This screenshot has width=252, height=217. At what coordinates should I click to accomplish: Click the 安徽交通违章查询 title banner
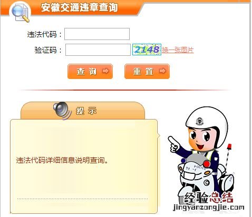79,7
